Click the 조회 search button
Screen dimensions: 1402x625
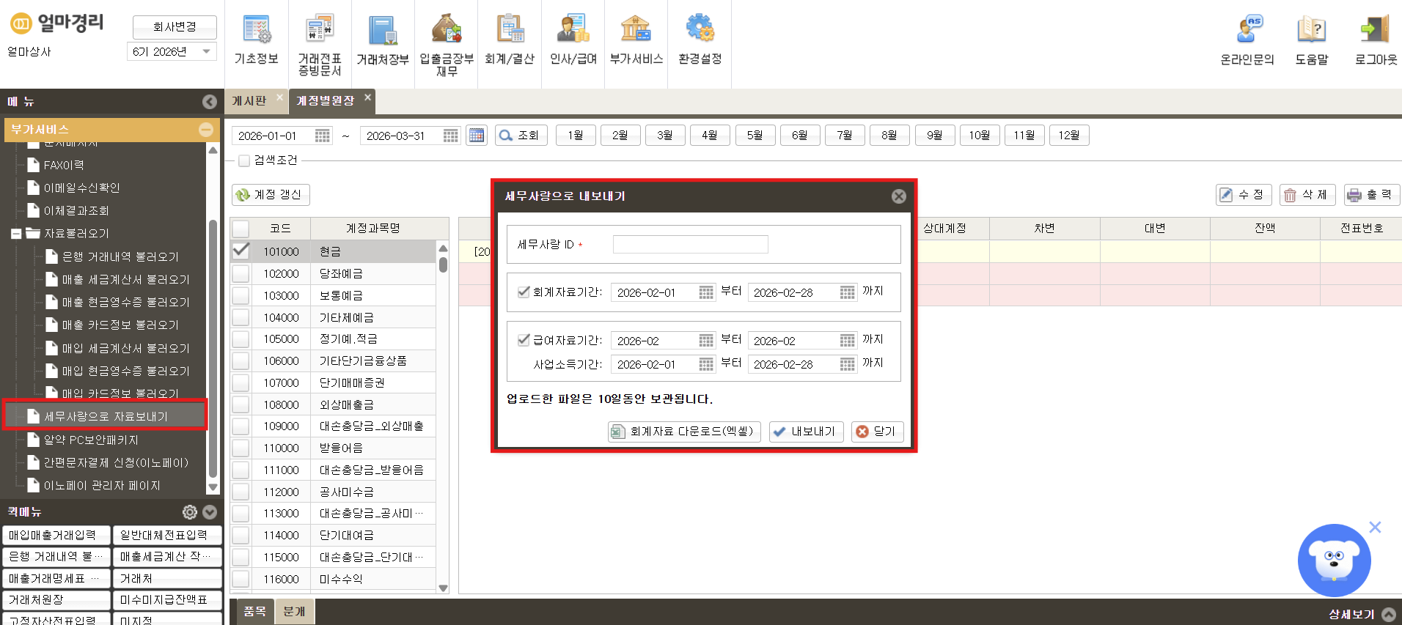click(521, 136)
